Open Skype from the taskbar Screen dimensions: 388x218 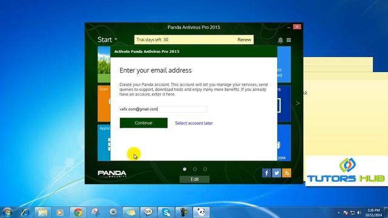click(166, 213)
